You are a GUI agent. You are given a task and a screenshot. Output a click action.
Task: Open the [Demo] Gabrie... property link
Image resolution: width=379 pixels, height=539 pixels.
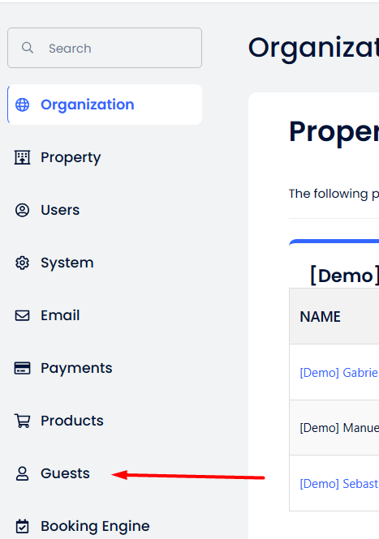coord(339,372)
